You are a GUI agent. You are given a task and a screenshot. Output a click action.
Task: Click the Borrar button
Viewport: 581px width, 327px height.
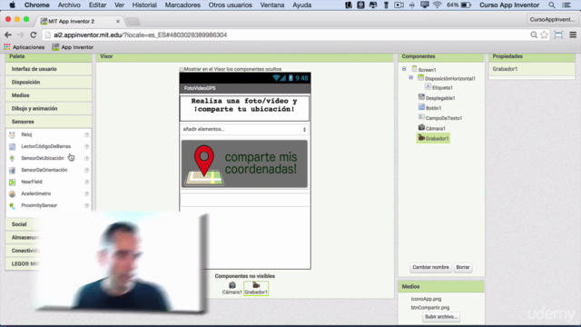point(463,267)
